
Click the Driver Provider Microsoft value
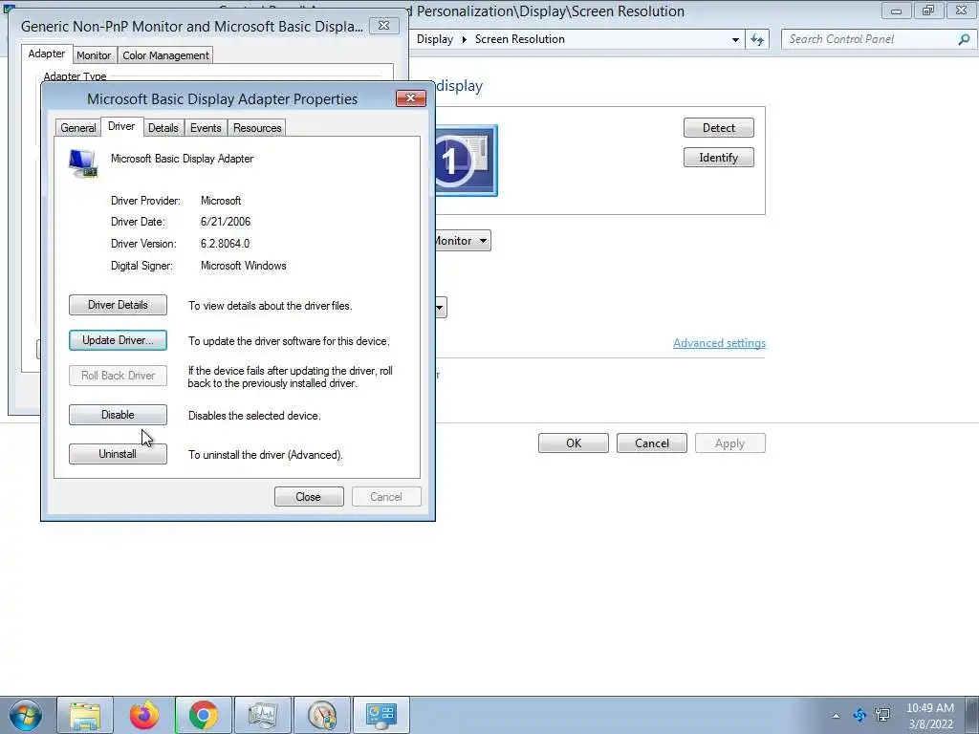pos(221,201)
